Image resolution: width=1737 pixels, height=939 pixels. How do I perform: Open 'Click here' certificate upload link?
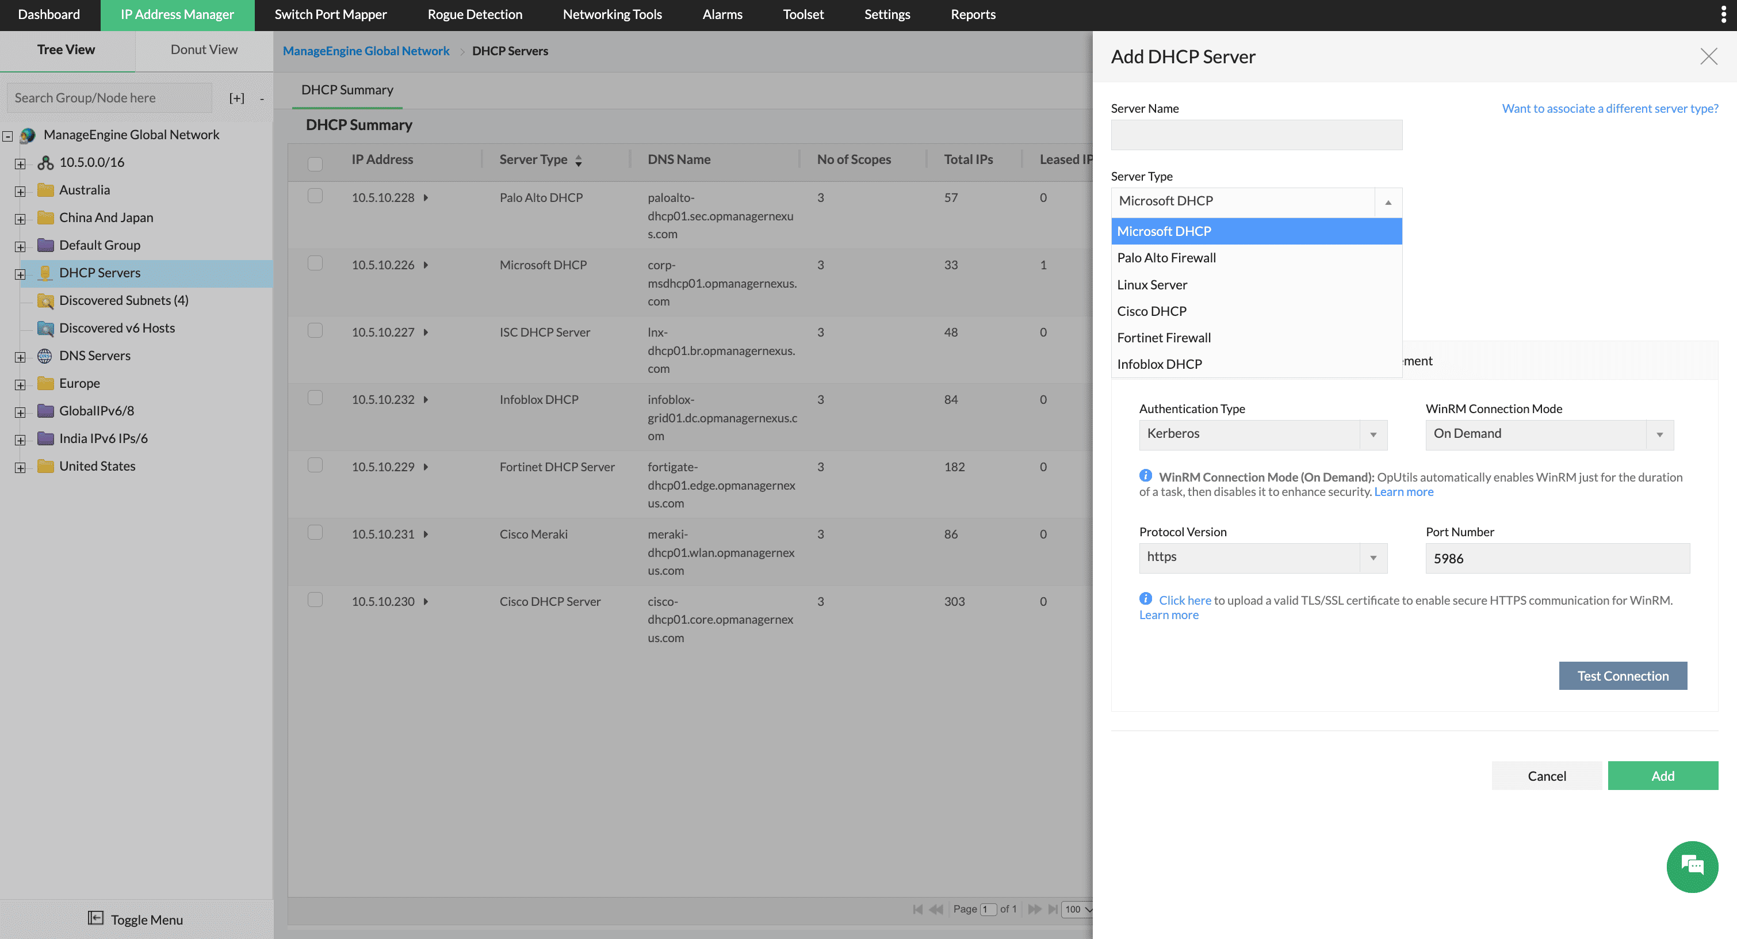coord(1185,600)
